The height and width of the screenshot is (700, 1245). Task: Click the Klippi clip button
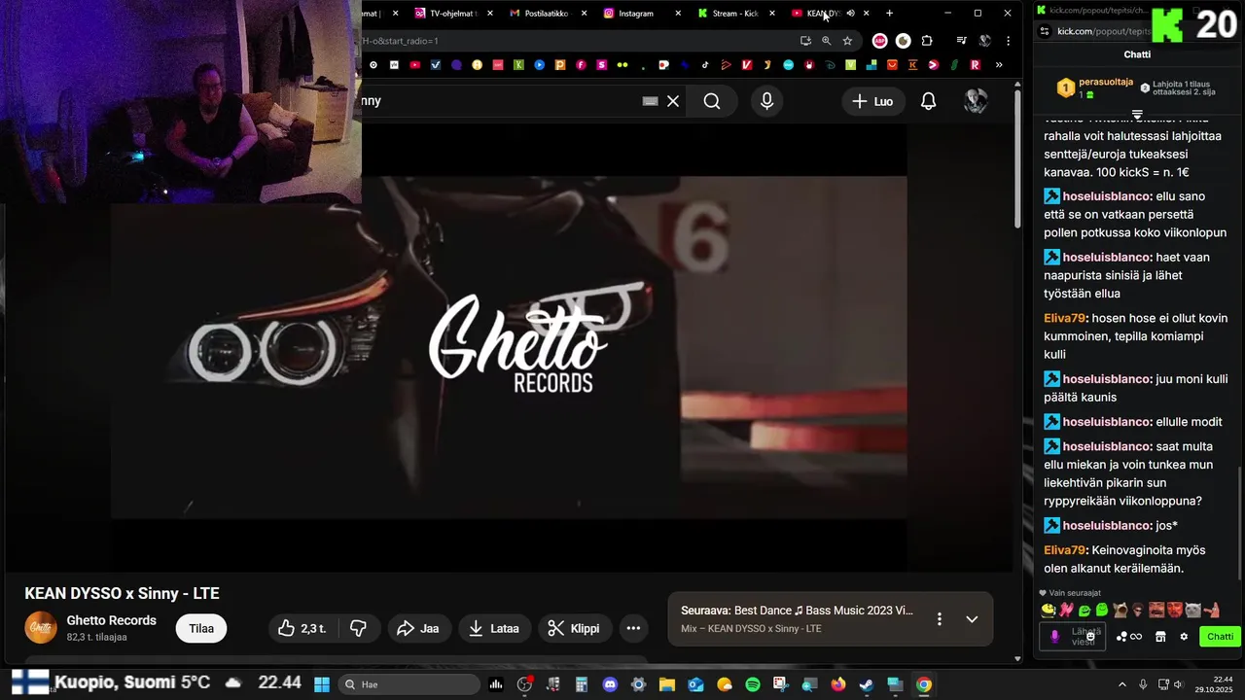tap(574, 628)
